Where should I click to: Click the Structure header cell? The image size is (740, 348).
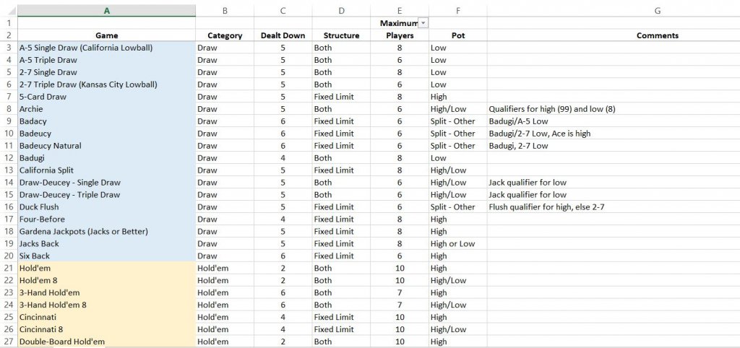point(341,35)
